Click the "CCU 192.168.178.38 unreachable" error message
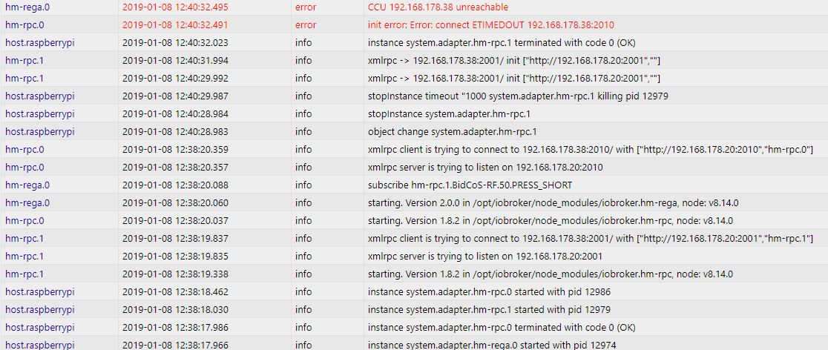828x350 pixels. coord(438,7)
